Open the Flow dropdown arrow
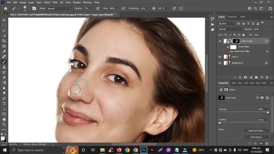274x154 pixels. click(118, 9)
